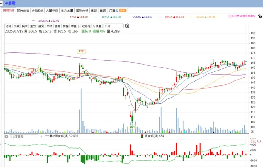Screen dimensions: 263x167
Task: Toggle the 均線 overlay button
Action: (x=9, y=26)
